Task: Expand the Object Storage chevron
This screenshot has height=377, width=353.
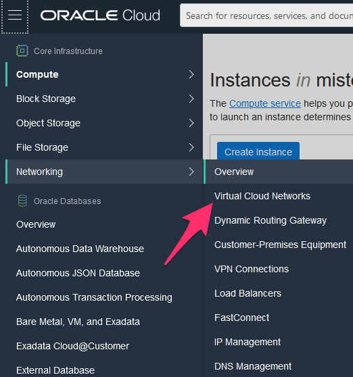Action: tap(191, 123)
